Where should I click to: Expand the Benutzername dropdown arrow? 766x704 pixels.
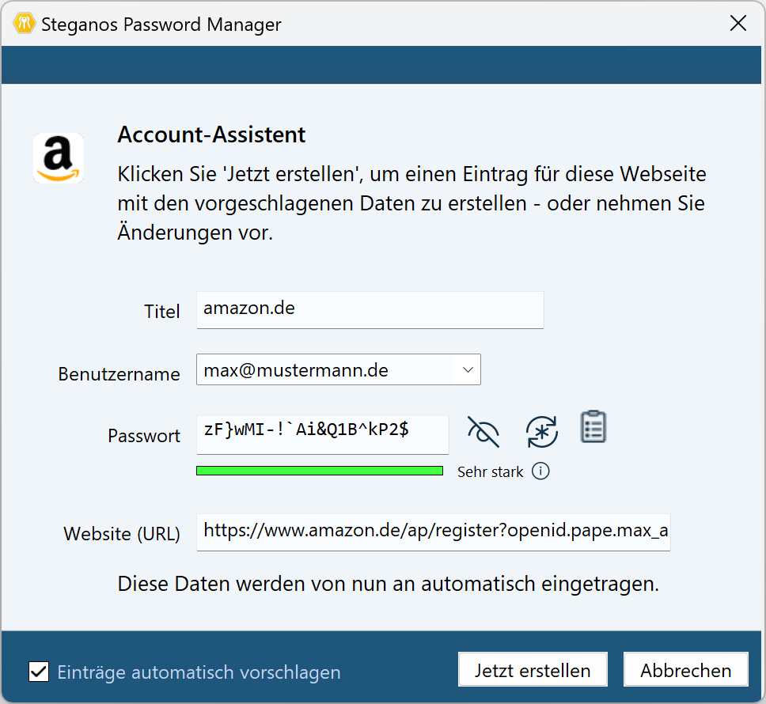(x=467, y=369)
